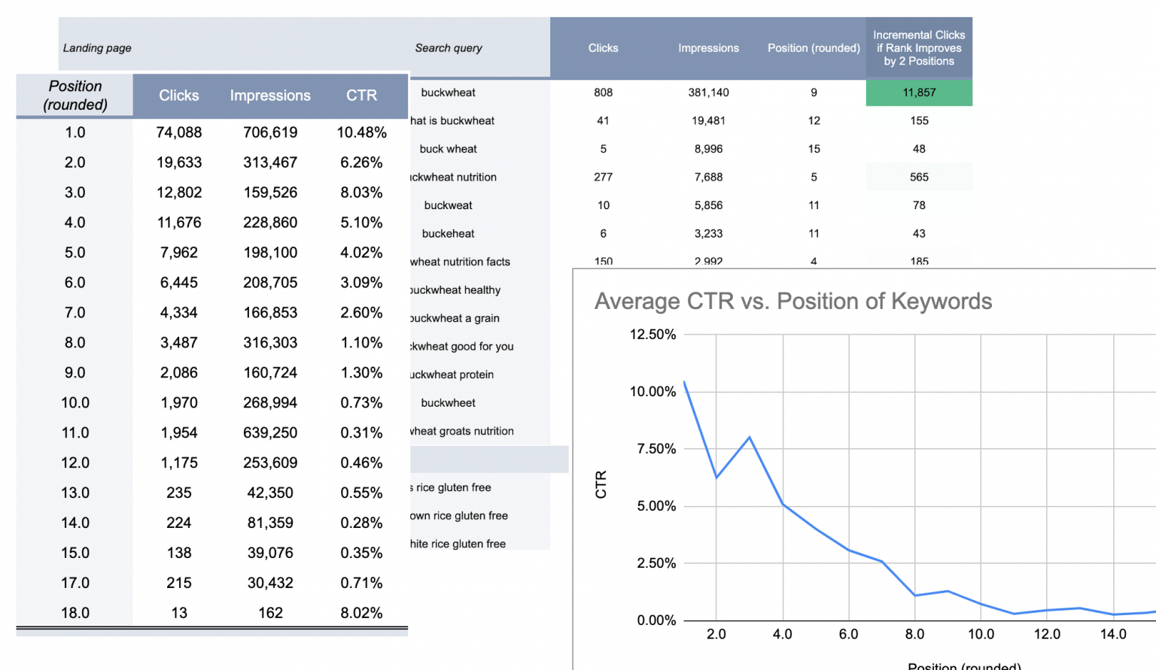This screenshot has width=1156, height=670.
Task: Select the CTR value 10.48% for position 1.0
Action: click(362, 132)
